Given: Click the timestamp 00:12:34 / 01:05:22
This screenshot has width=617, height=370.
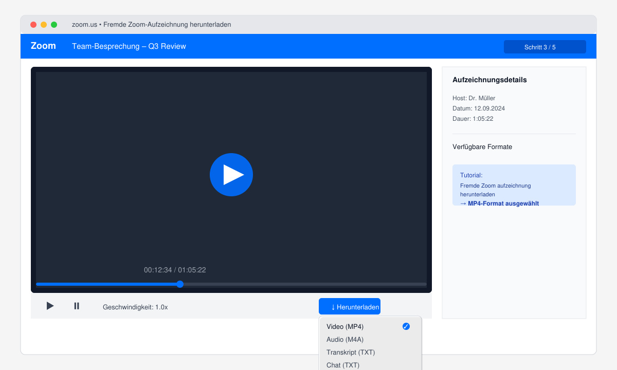Looking at the screenshot, I should [175, 270].
